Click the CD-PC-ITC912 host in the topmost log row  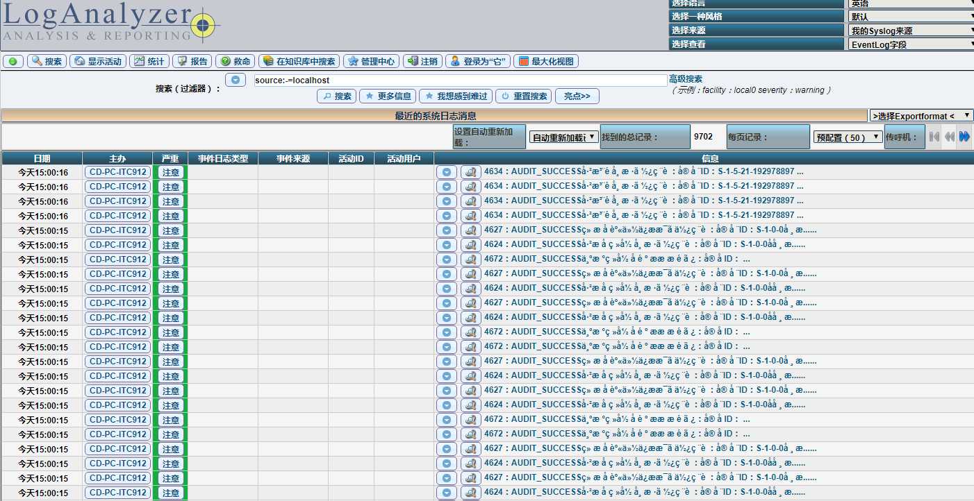pos(118,172)
